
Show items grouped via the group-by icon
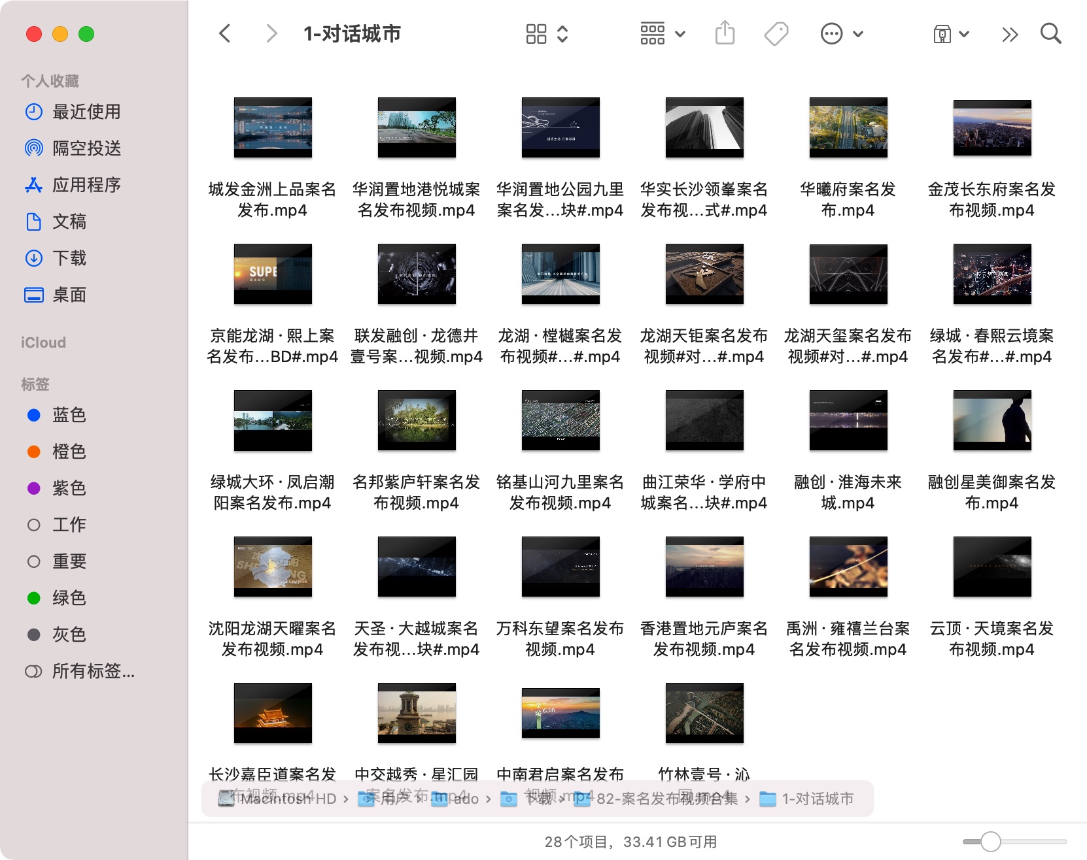pyautogui.click(x=652, y=33)
